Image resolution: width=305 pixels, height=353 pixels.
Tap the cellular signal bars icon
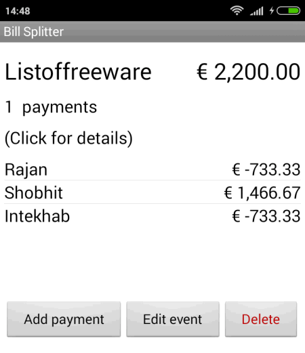[257, 11]
